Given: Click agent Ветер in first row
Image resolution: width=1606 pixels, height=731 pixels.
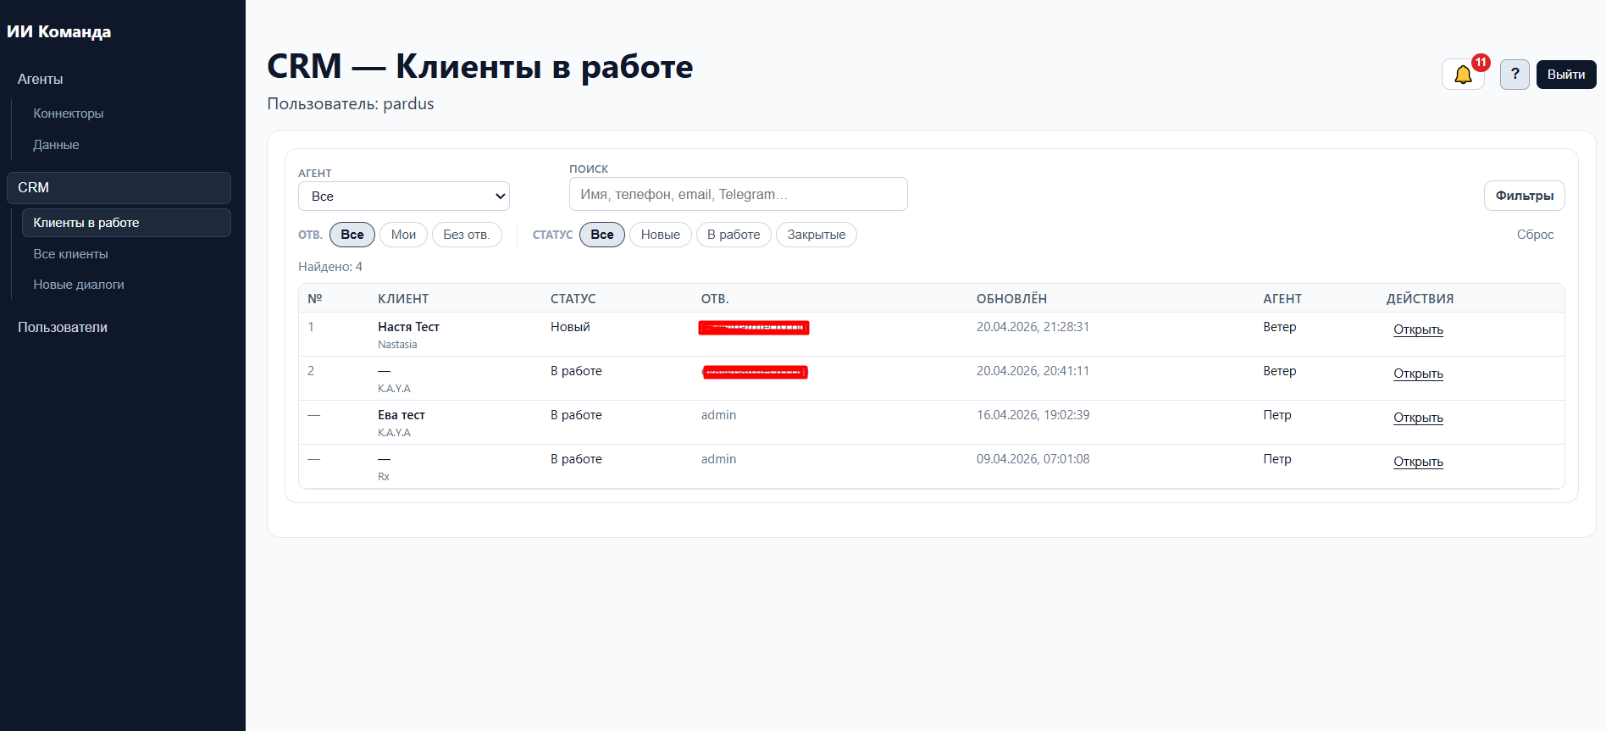Looking at the screenshot, I should click(1279, 327).
